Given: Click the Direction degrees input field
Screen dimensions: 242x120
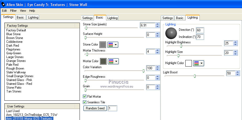Looking at the screenshot, I should point(200,30).
